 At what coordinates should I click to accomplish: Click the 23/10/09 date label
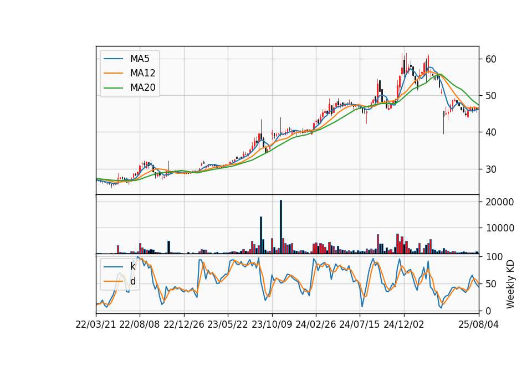point(272,324)
